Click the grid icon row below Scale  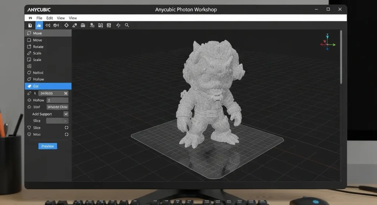tap(29, 66)
